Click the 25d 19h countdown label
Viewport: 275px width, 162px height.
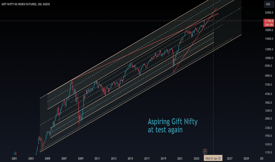tap(269, 25)
